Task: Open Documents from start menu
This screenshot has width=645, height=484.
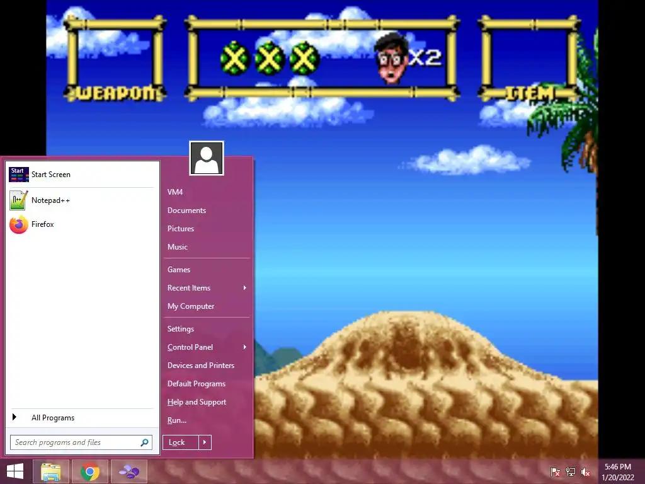Action: 186,210
